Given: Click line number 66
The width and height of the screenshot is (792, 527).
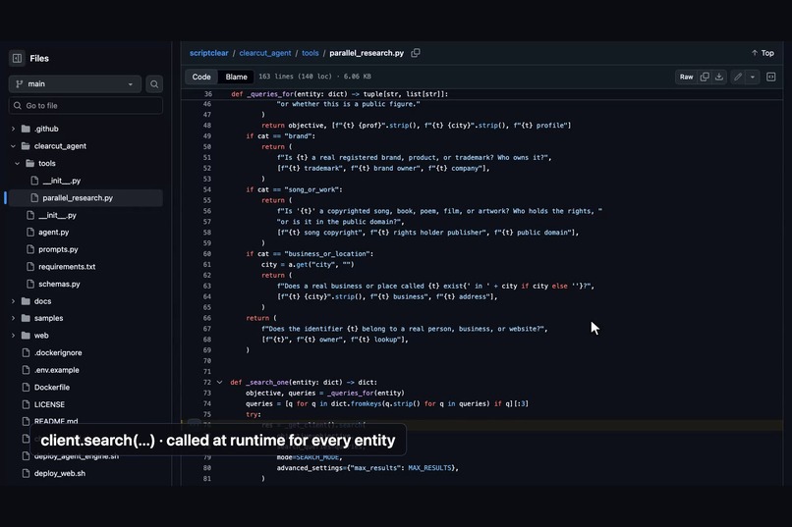Looking at the screenshot, I should [x=207, y=318].
